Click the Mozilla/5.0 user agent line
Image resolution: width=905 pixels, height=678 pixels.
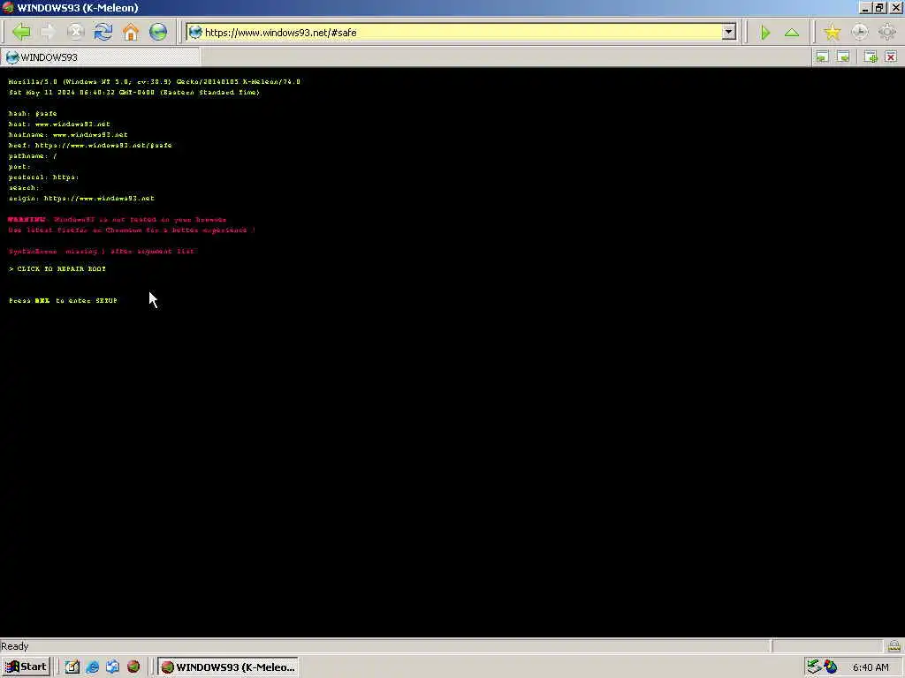[x=154, y=82]
